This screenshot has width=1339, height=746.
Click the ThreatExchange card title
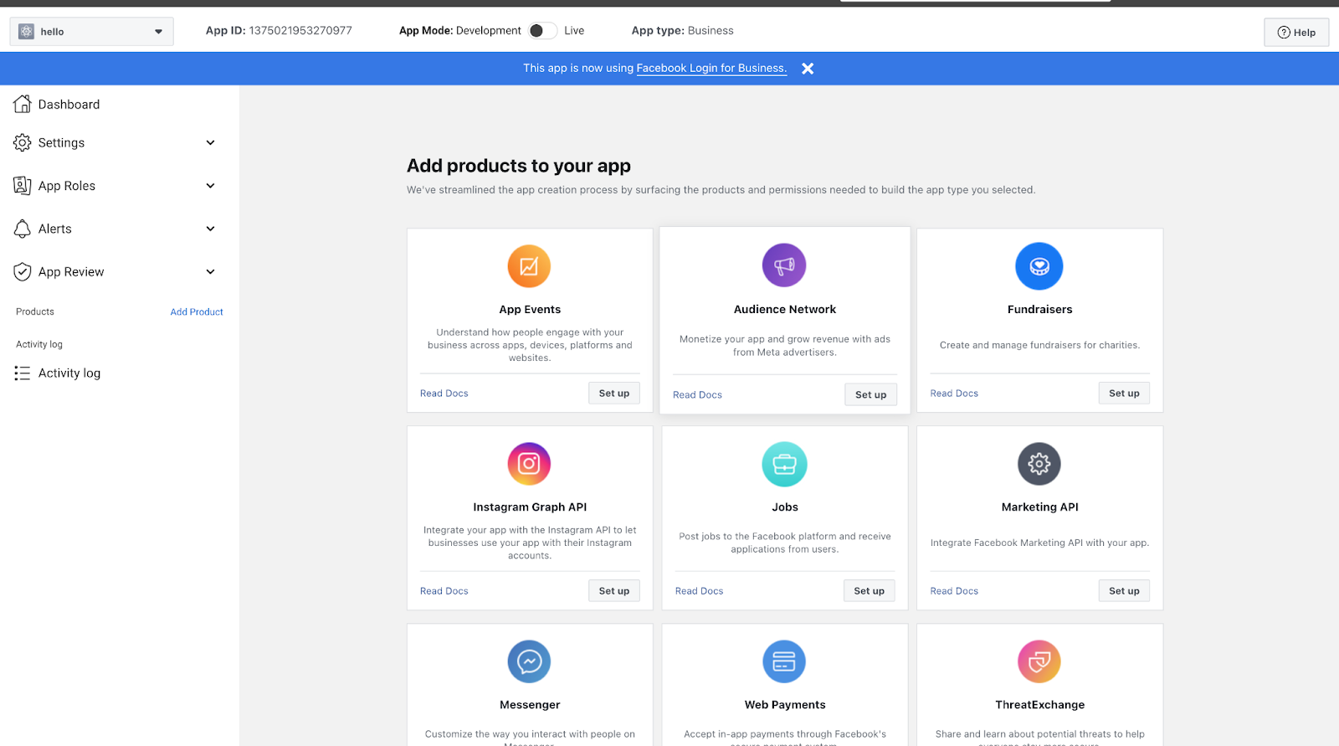pyautogui.click(x=1039, y=705)
